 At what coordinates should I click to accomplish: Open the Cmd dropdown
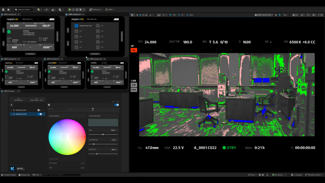pos(37,175)
